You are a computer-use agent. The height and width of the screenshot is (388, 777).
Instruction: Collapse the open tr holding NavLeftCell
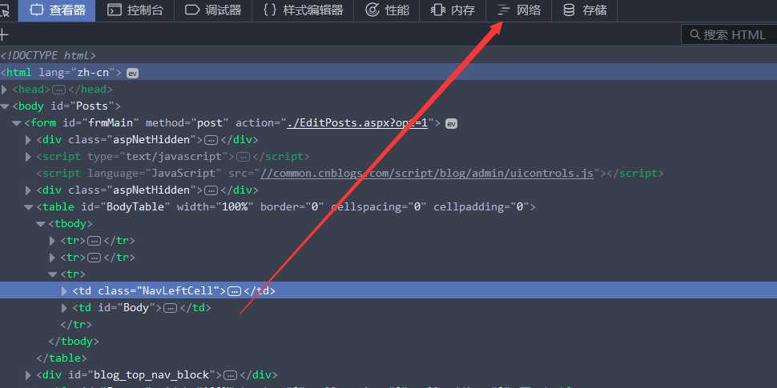[53, 274]
